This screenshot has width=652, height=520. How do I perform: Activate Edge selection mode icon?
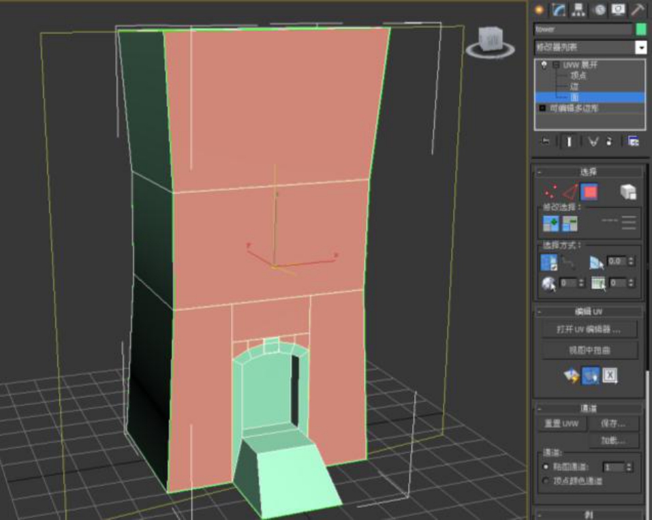point(570,192)
